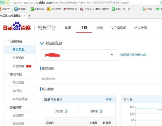This screenshot has width=162, height=126.
Task: Click the 关键词 table column header
Action: point(50,123)
